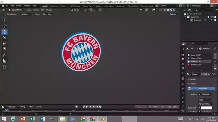The image size is (218, 122).
Task: Open the Edit menu
Action: click(12, 6)
